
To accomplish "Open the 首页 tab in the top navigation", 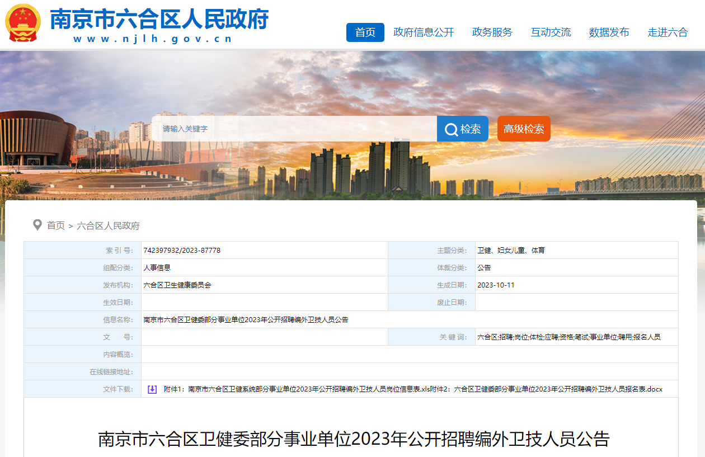I will click(x=365, y=32).
